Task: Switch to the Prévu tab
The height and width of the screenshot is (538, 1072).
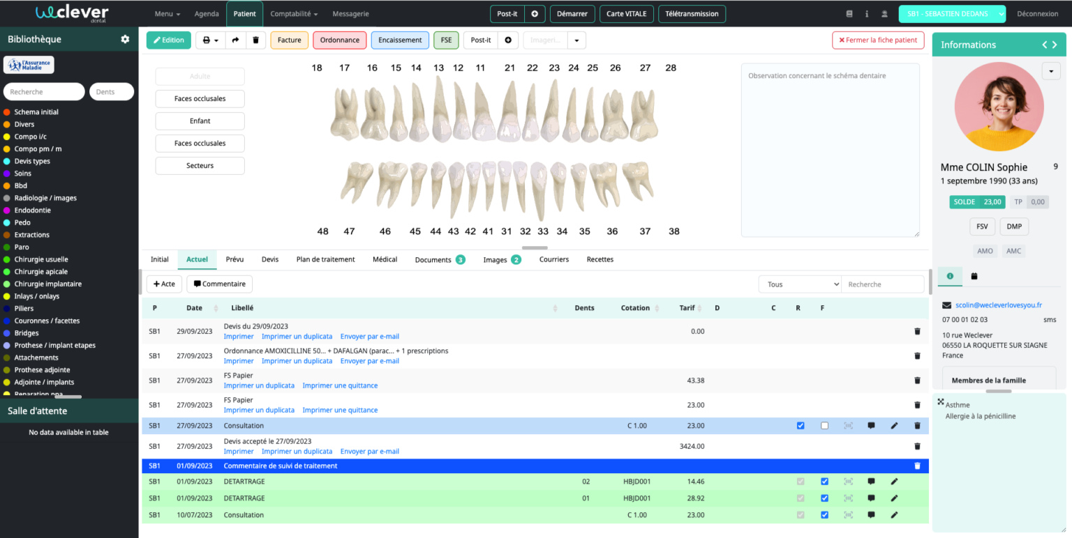Action: 234,259
